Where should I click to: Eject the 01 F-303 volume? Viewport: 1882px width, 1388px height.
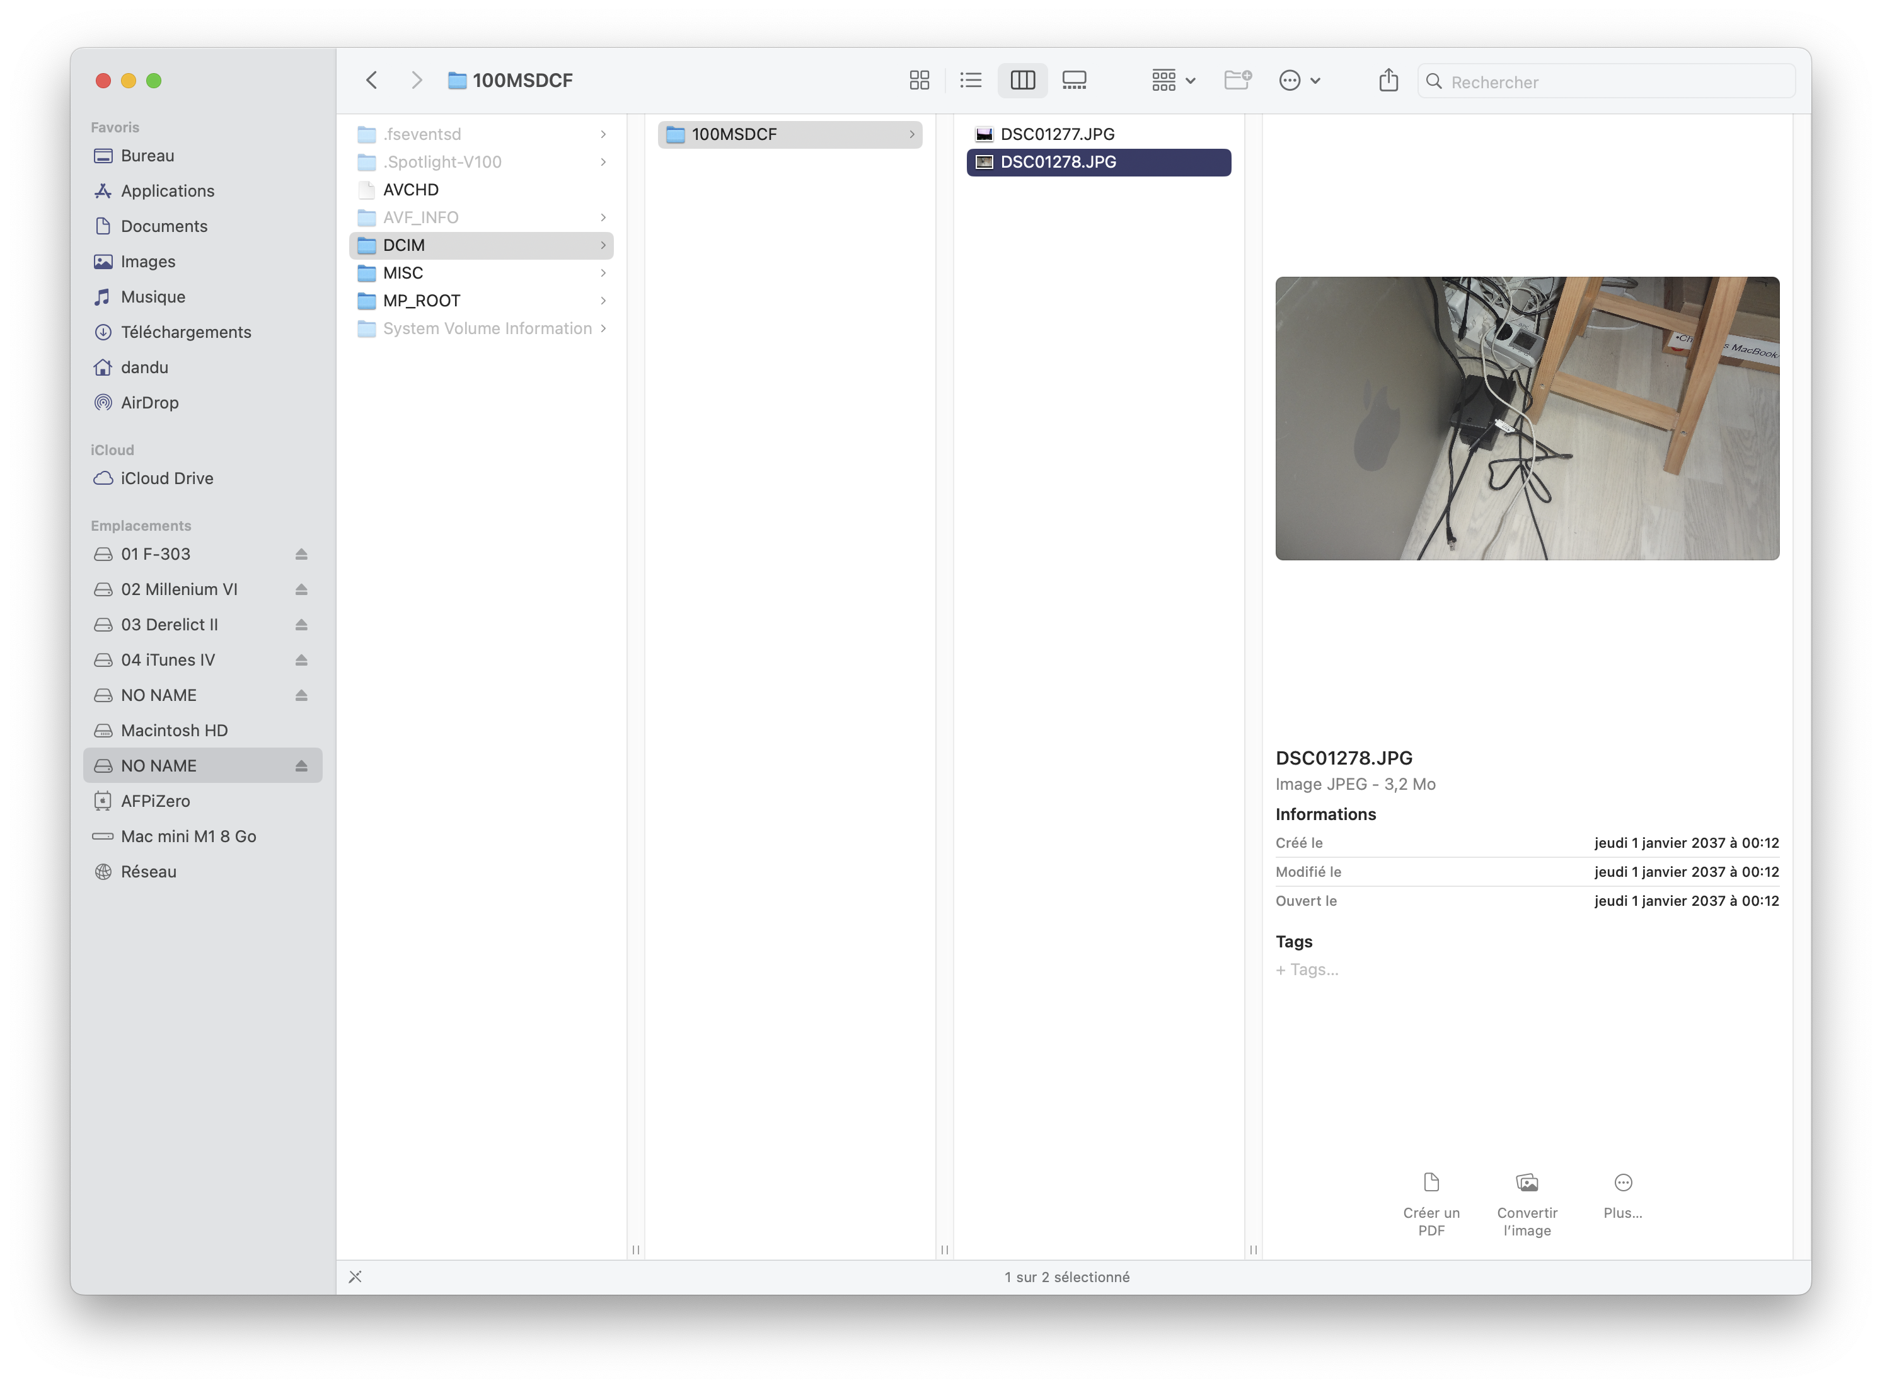(301, 553)
